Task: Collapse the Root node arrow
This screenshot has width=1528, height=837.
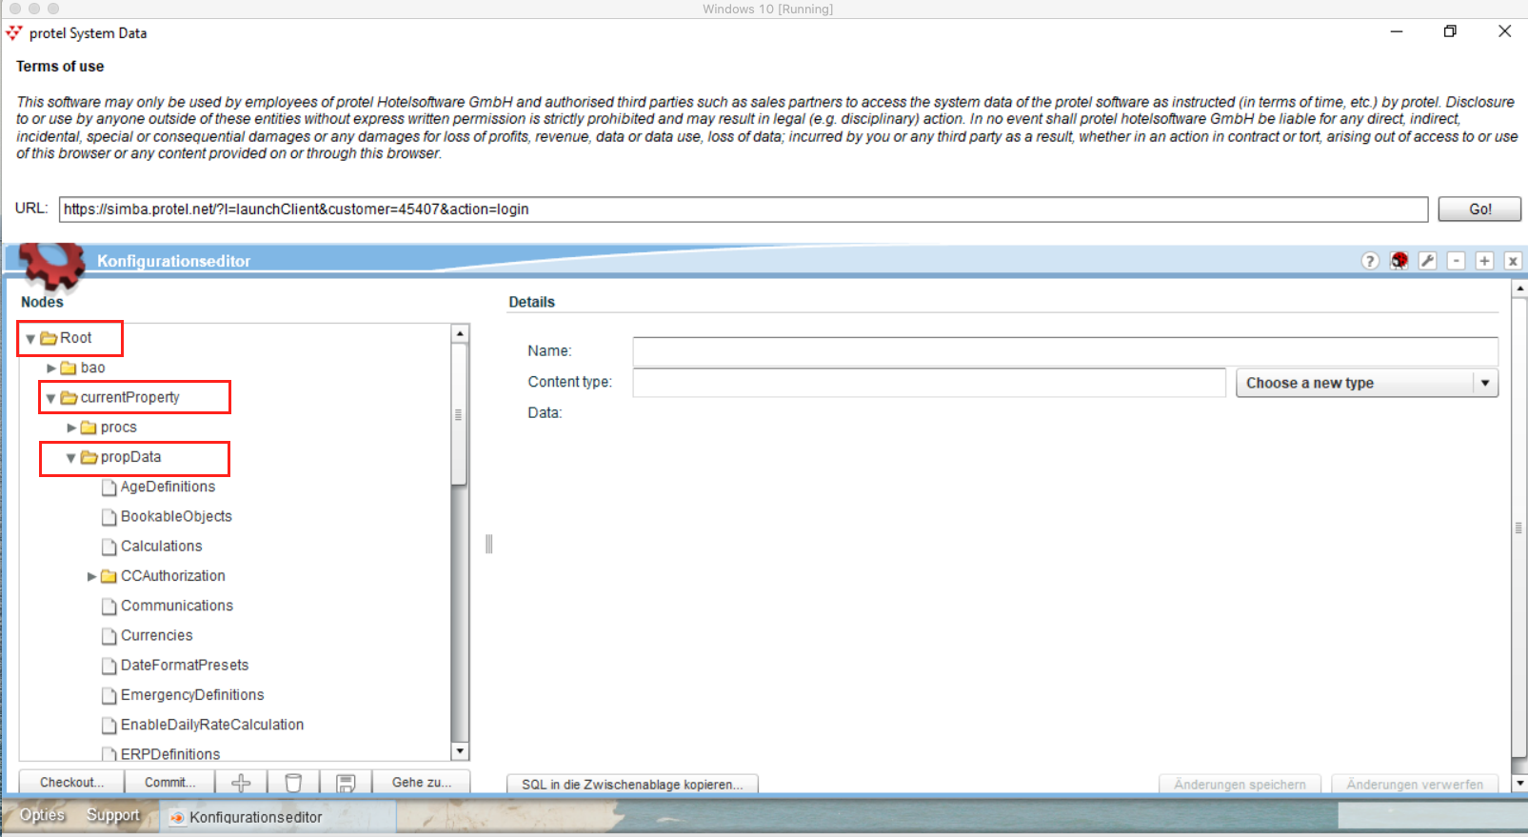Action: tap(30, 339)
